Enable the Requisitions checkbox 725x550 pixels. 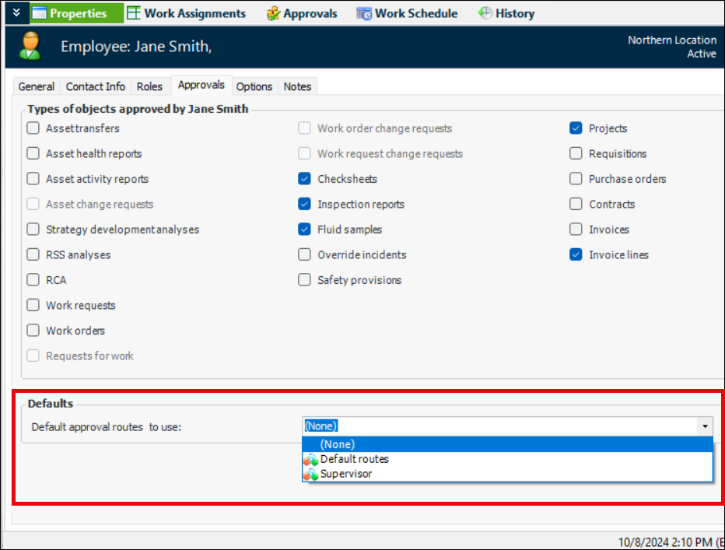pos(576,153)
